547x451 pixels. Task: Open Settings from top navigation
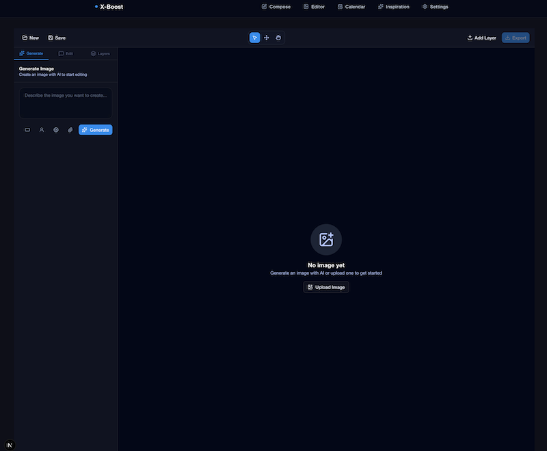click(436, 7)
